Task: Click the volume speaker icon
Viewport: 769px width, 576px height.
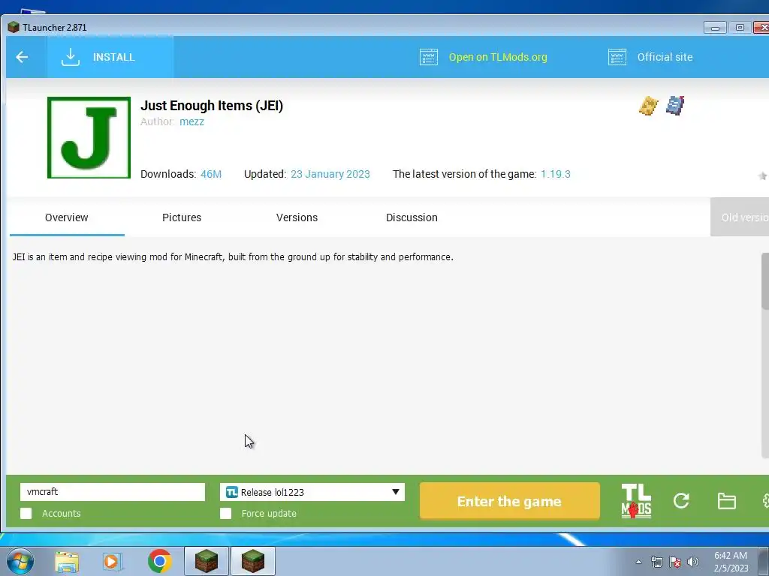Action: (x=693, y=562)
